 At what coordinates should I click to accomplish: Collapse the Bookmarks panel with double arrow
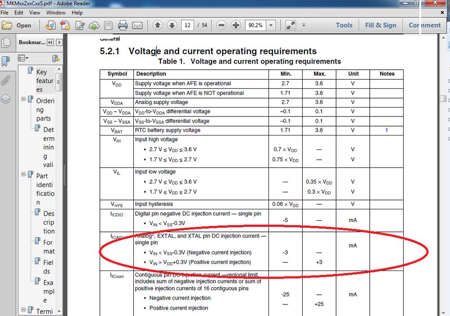coord(50,42)
